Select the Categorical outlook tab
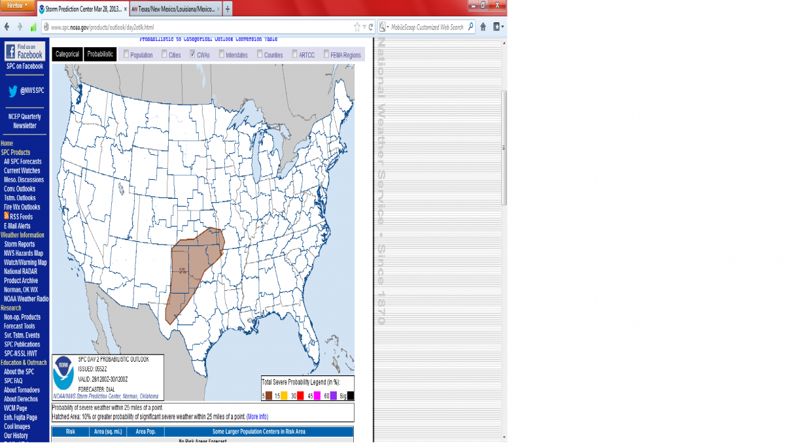This screenshot has width=785, height=446. (x=67, y=54)
